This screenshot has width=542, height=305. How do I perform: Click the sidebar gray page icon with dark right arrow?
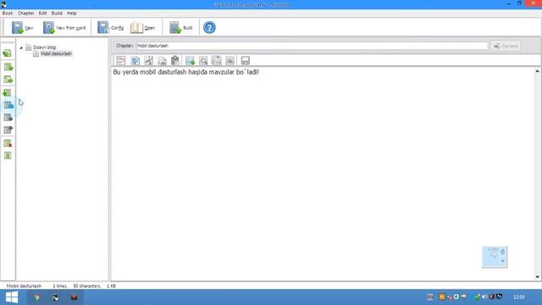tap(8, 118)
